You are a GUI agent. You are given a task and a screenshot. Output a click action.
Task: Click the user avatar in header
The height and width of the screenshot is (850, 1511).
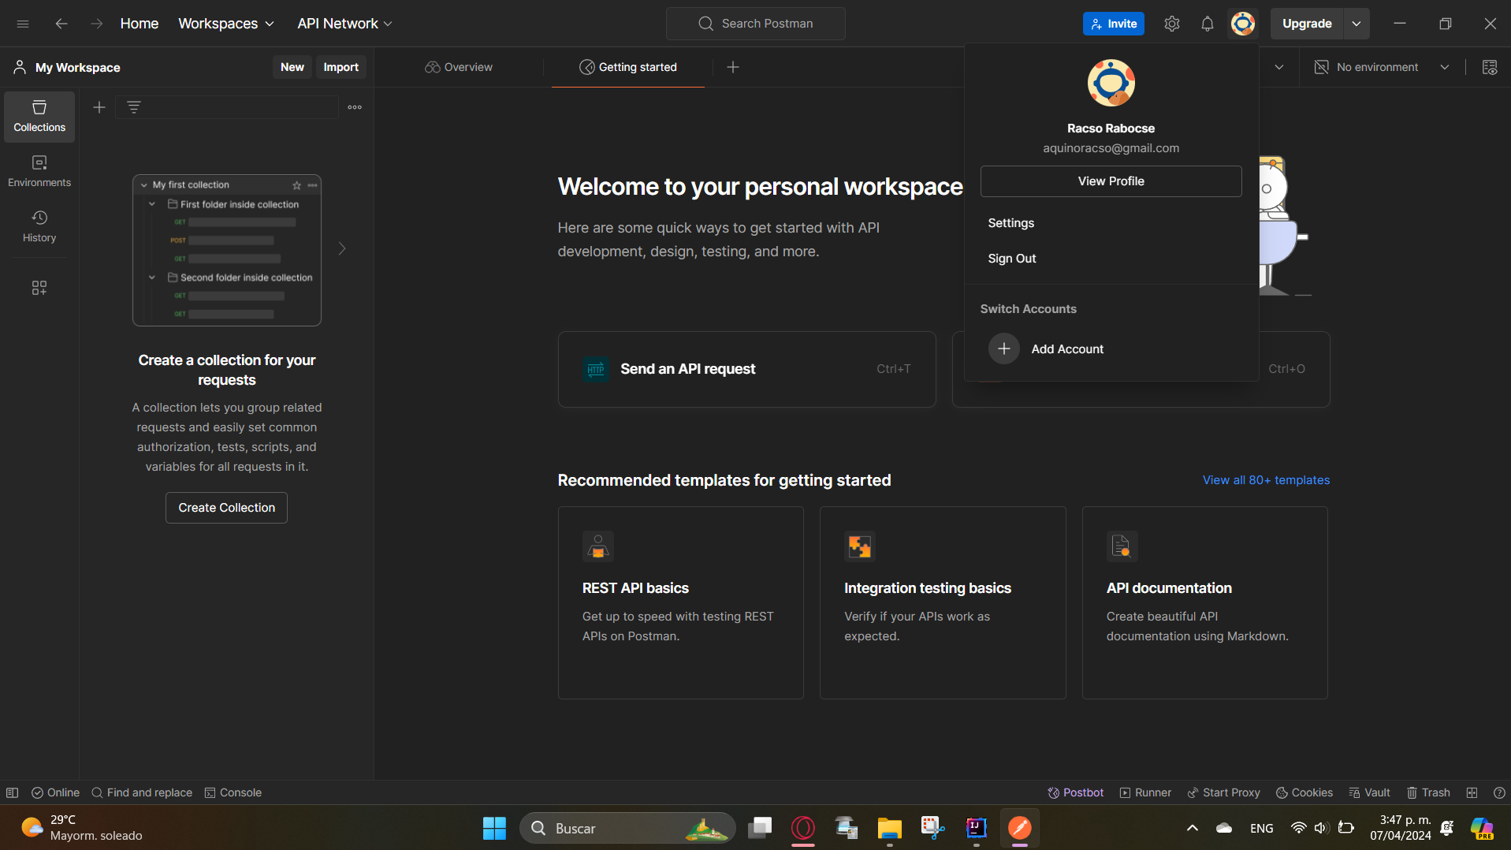point(1243,24)
